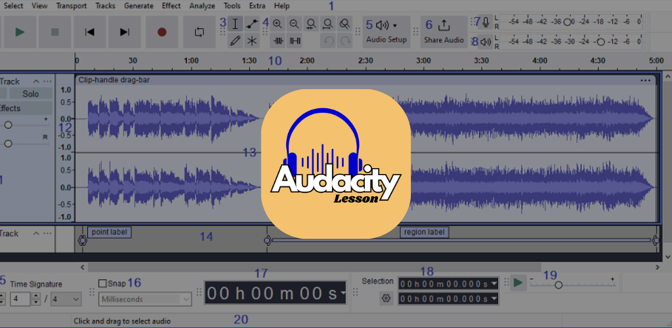
Task: Collapse the audio track with the up arrow
Action: 37,81
